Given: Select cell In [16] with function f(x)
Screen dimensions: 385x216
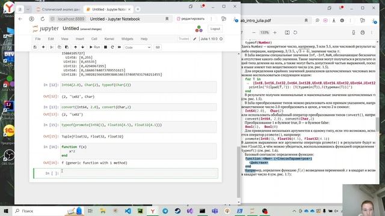Looking at the screenshot, I should (138, 151).
